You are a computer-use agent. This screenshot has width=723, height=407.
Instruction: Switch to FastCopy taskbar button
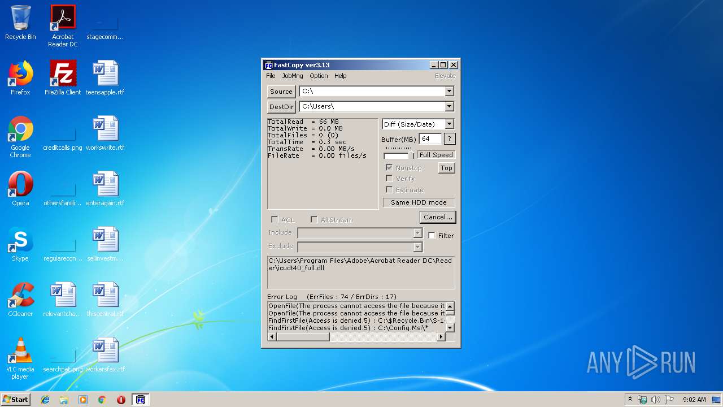pos(140,400)
